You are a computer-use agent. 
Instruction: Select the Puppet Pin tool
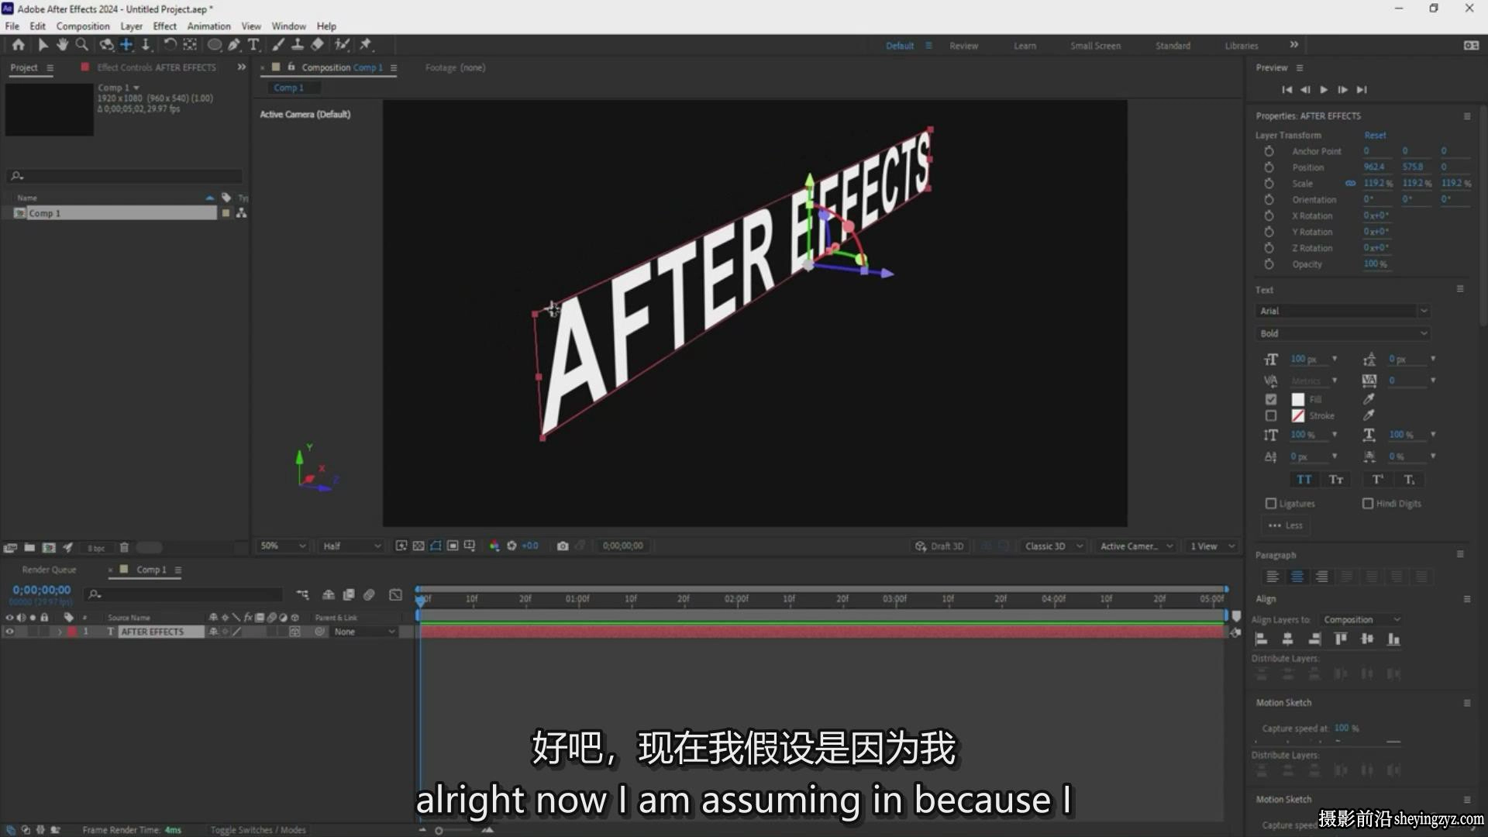(366, 45)
